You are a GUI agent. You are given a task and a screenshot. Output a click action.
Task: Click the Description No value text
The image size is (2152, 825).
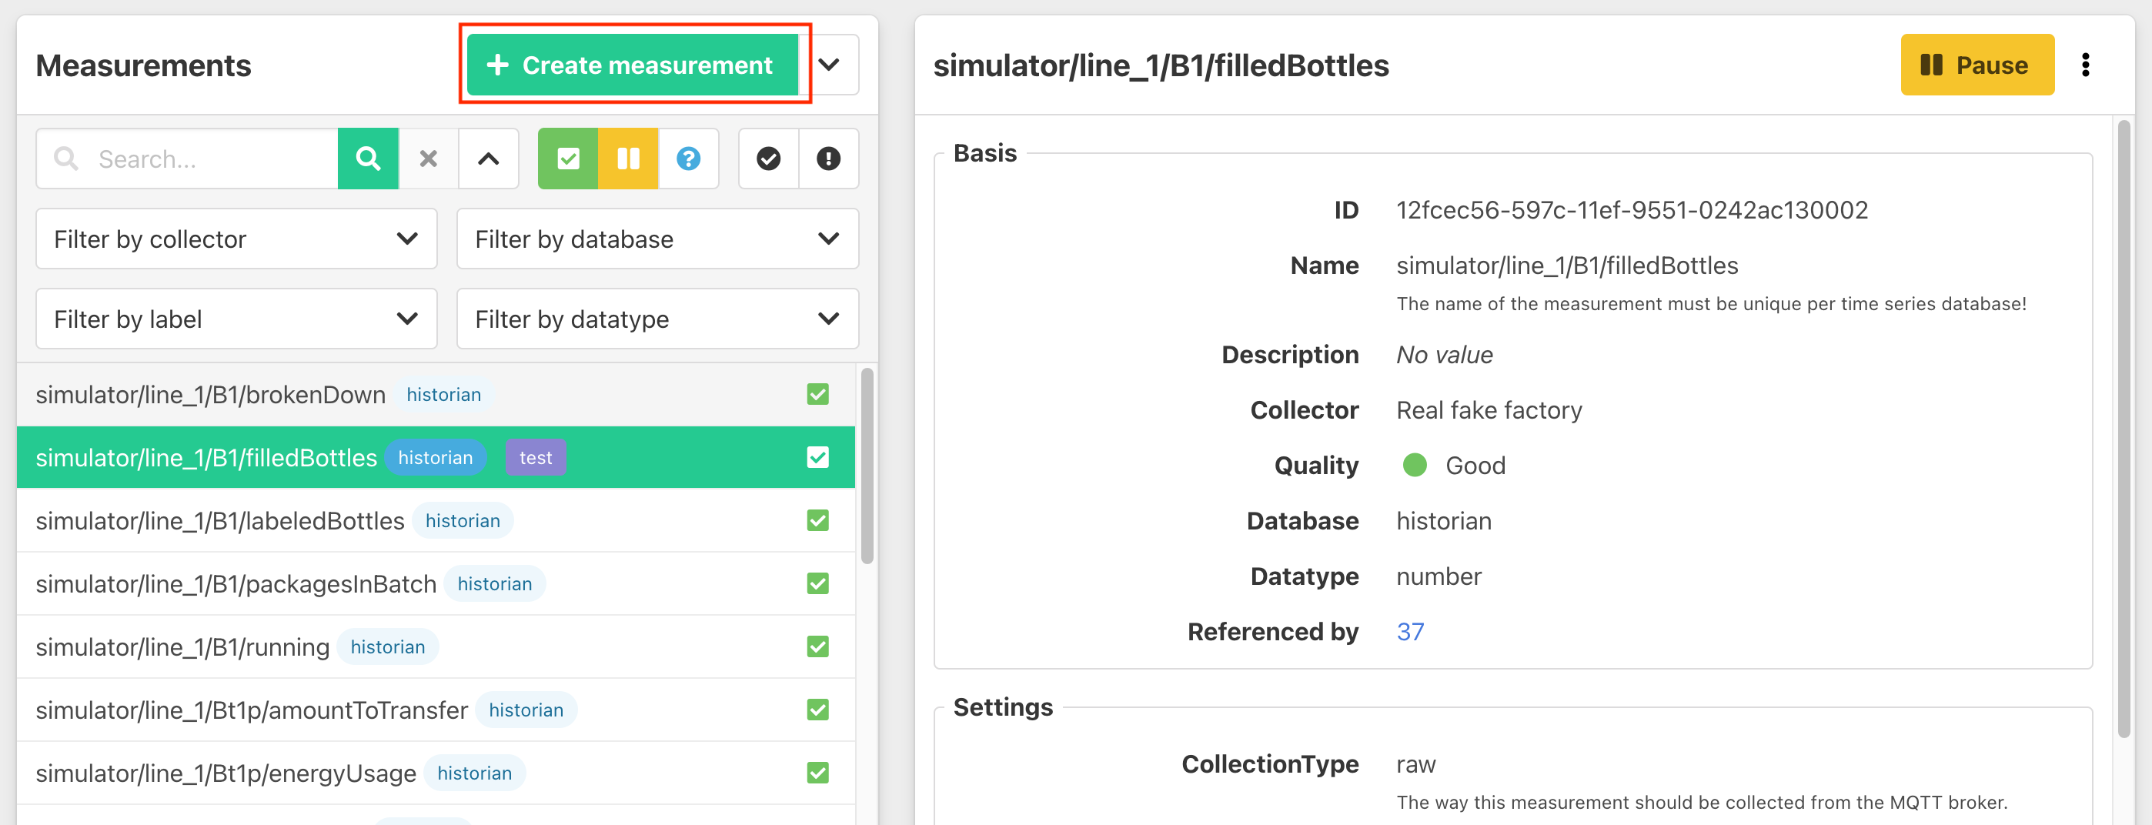click(x=1445, y=355)
